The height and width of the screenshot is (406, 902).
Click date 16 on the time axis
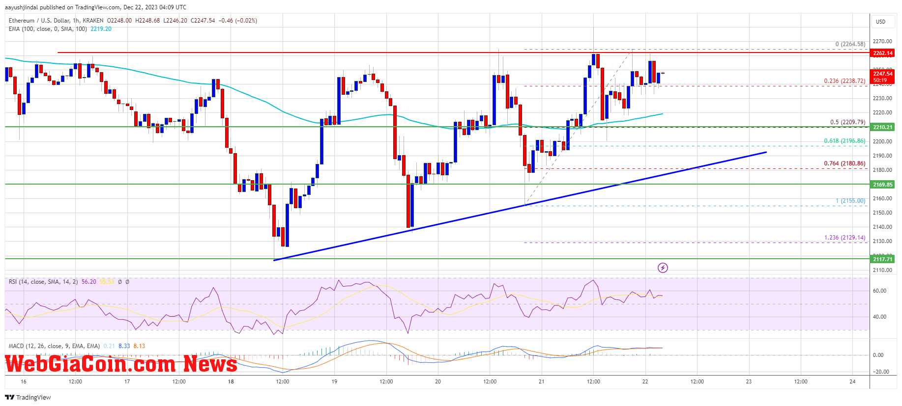(24, 381)
